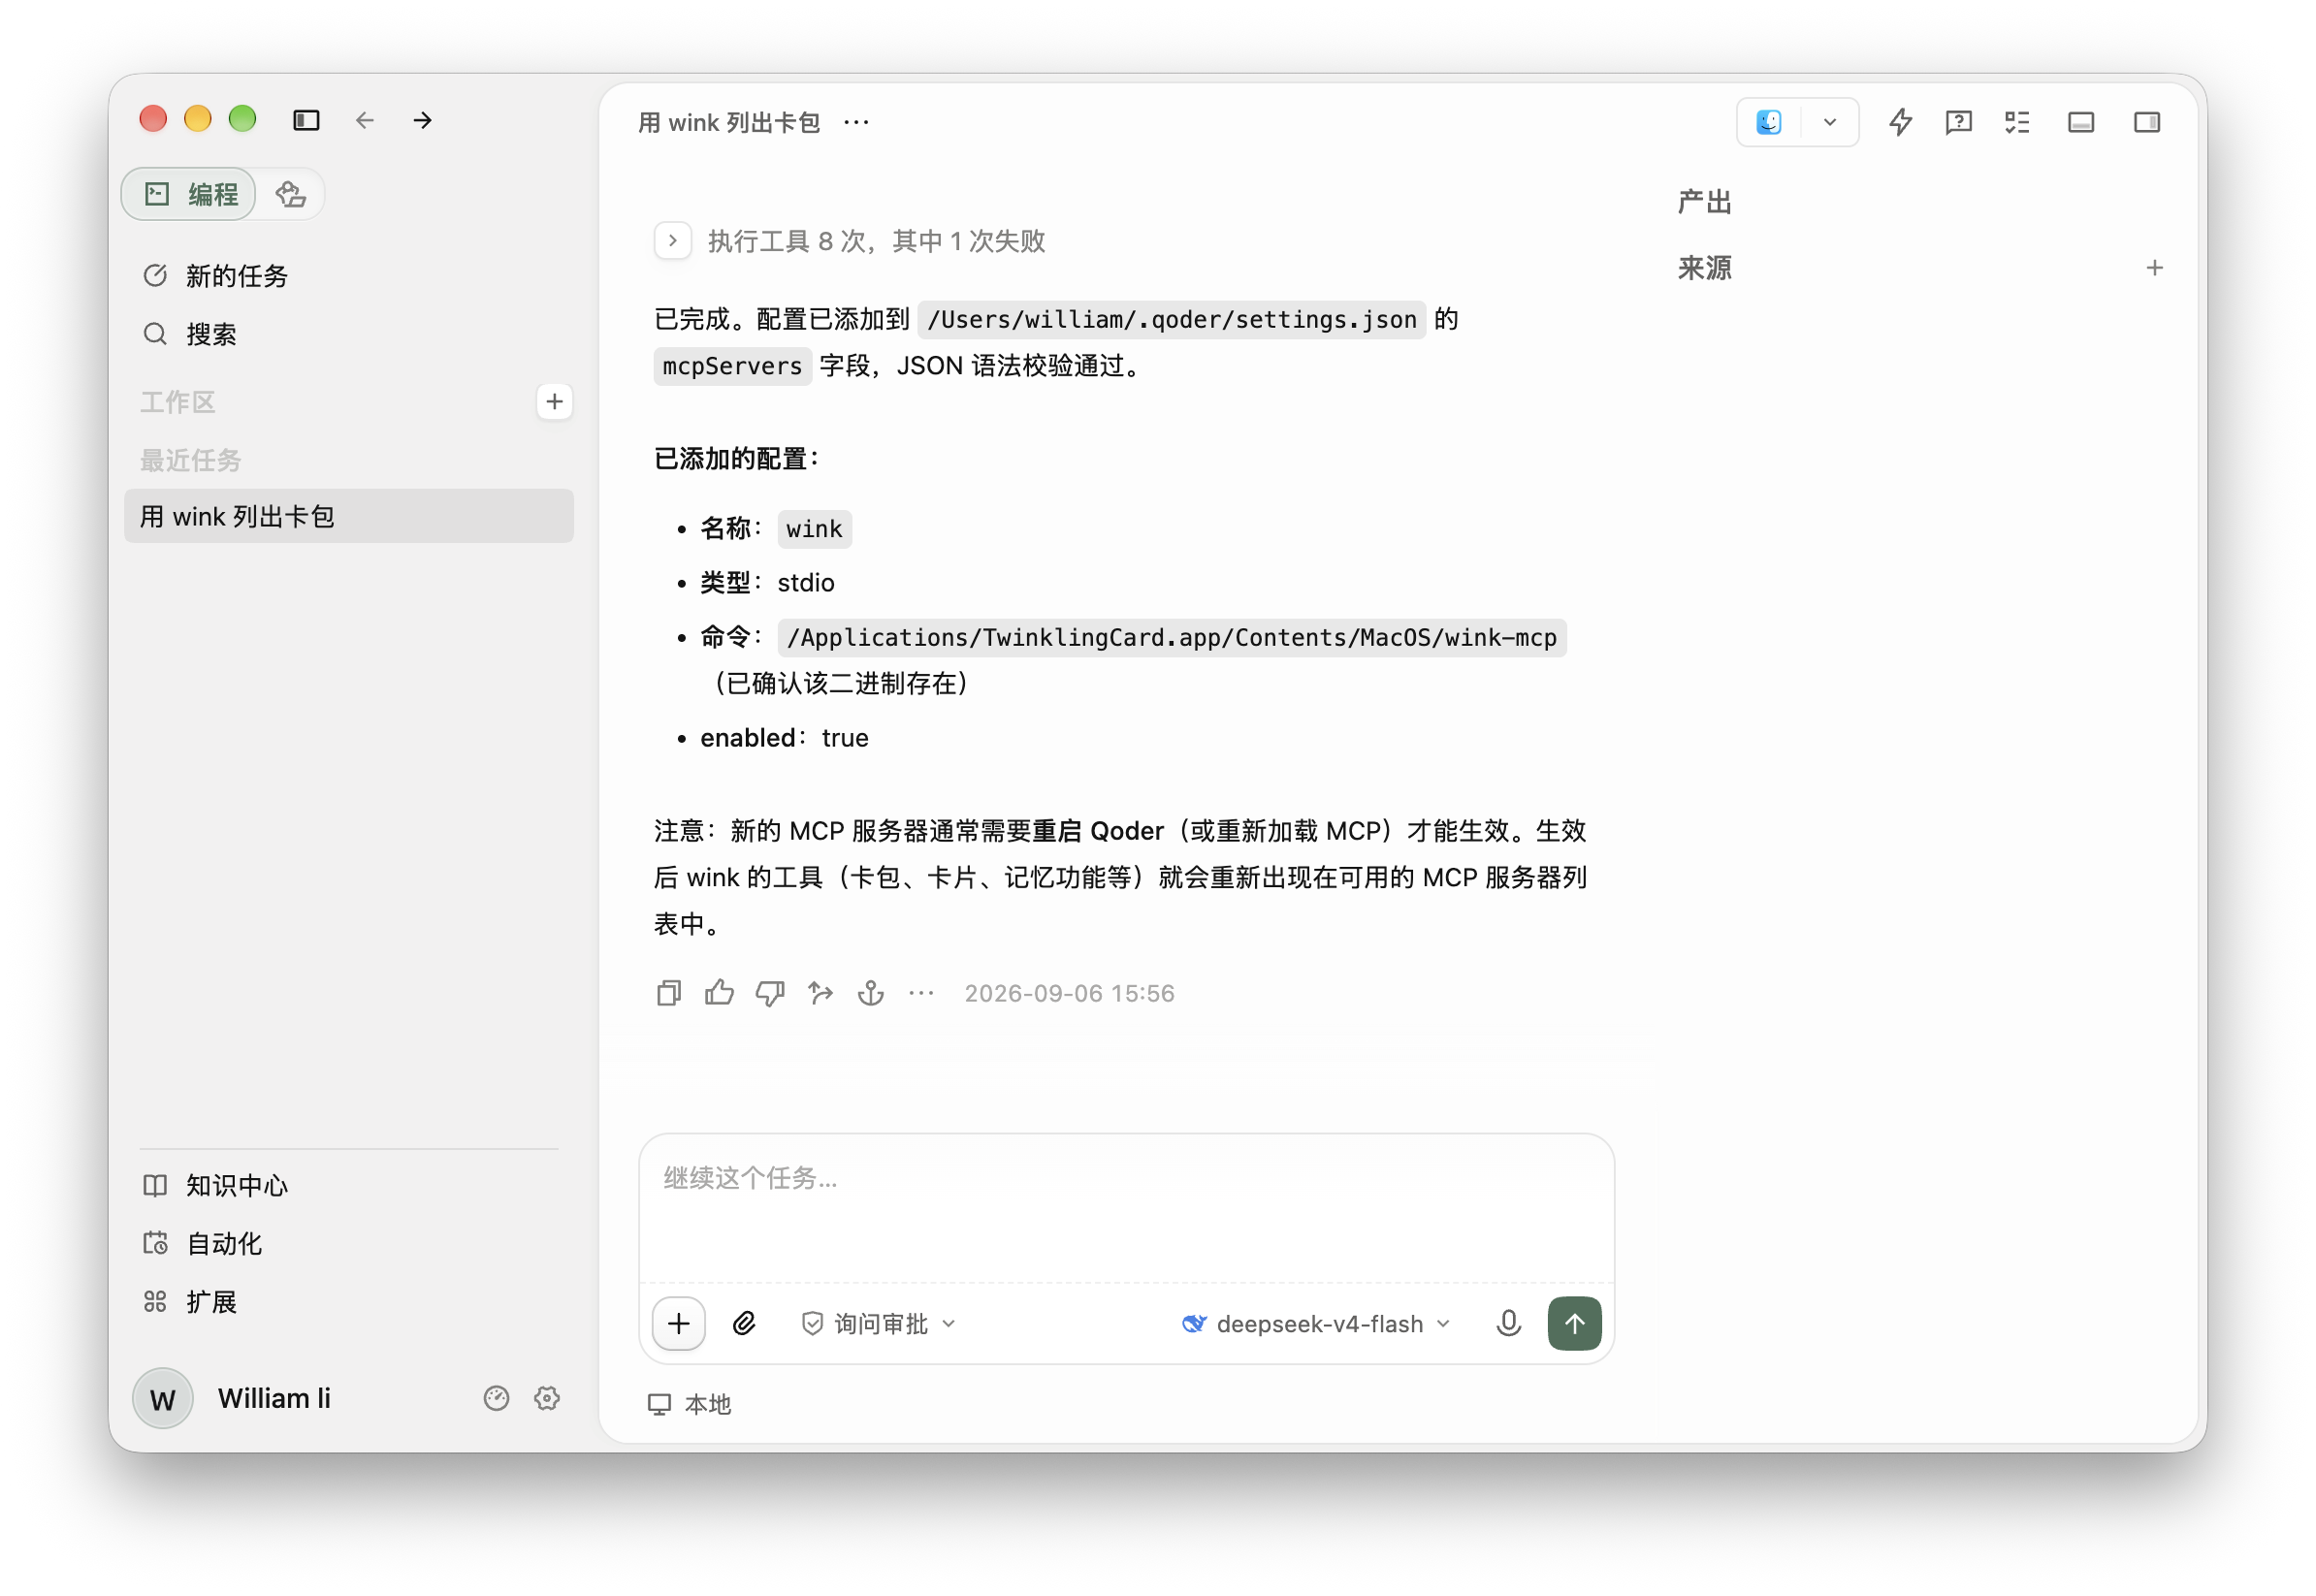Attach a file with the paperclip icon

744,1324
